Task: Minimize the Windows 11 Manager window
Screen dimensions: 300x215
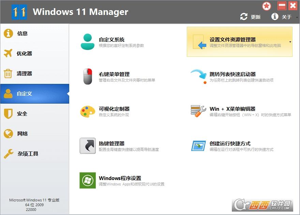Action: point(282,6)
